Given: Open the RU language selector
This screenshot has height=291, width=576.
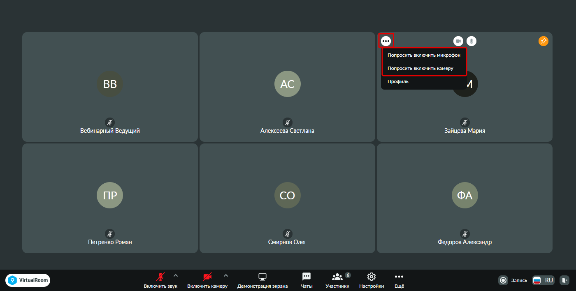Looking at the screenshot, I should point(543,280).
